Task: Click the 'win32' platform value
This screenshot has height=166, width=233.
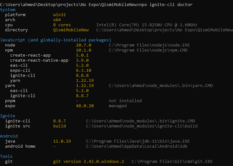Action: [x=60, y=15]
